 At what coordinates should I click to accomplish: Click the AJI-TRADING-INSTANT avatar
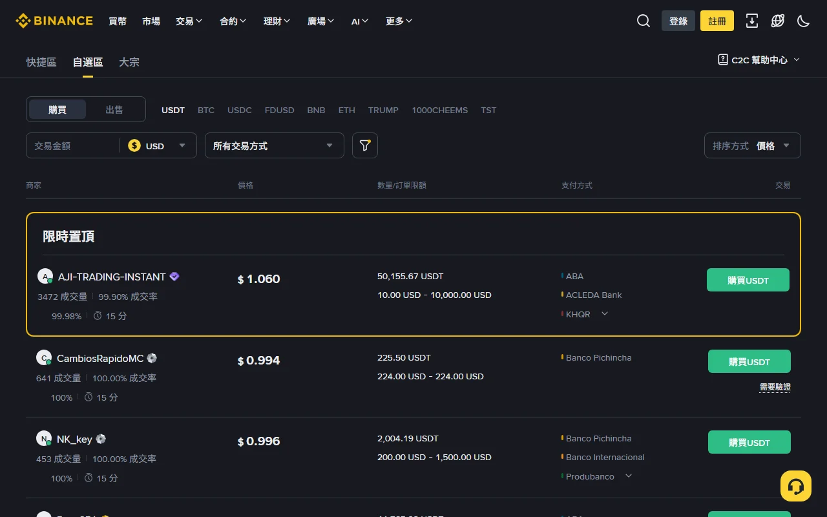pos(45,277)
